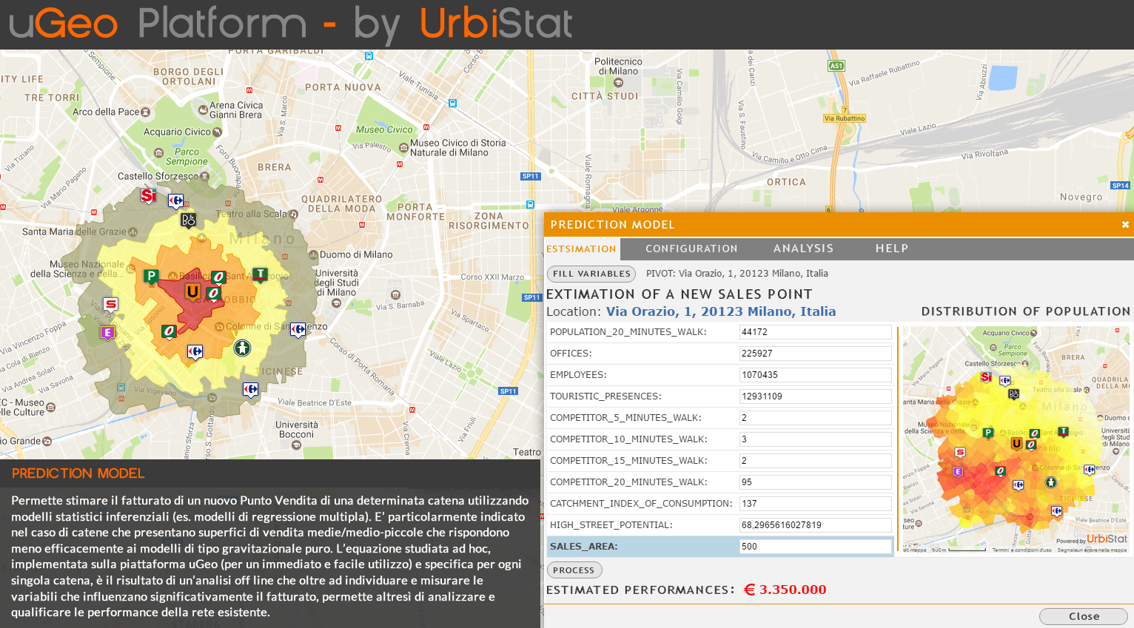Select the COMPETITOR_15_MINUTES_WALK field
This screenshot has height=628, width=1134.
[815, 461]
